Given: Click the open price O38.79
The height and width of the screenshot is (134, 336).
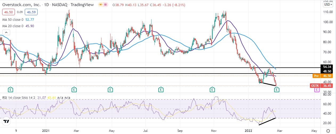Looking at the screenshot, I should coord(118,5).
